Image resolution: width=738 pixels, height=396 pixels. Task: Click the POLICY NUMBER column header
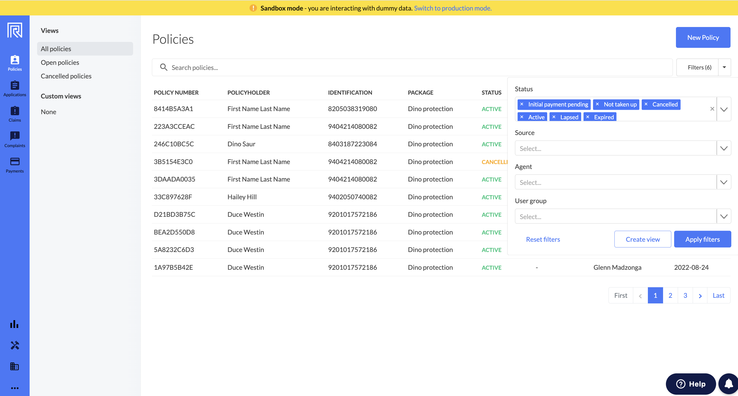click(x=176, y=92)
